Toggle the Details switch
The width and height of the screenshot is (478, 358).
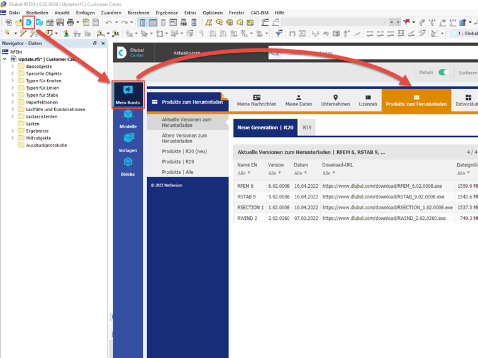(444, 72)
